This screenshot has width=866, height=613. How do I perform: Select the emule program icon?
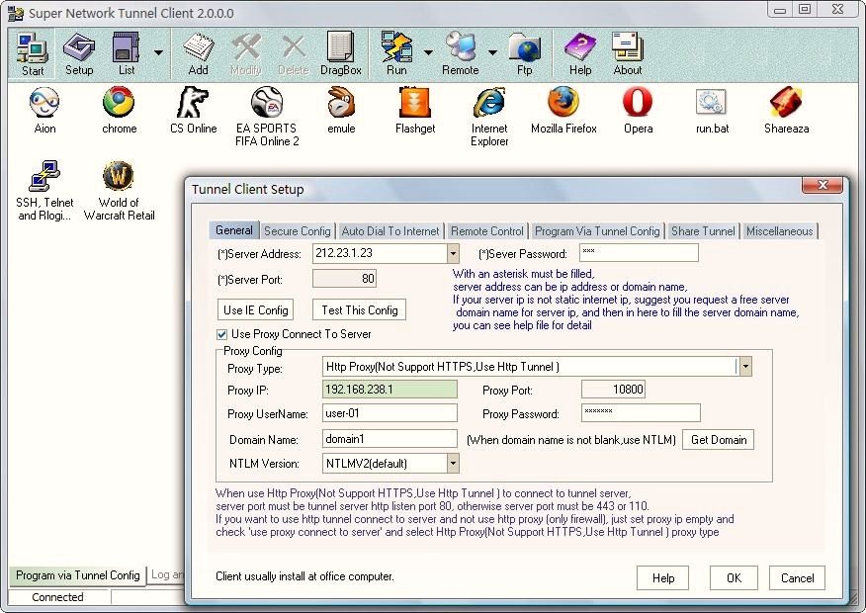pyautogui.click(x=341, y=110)
